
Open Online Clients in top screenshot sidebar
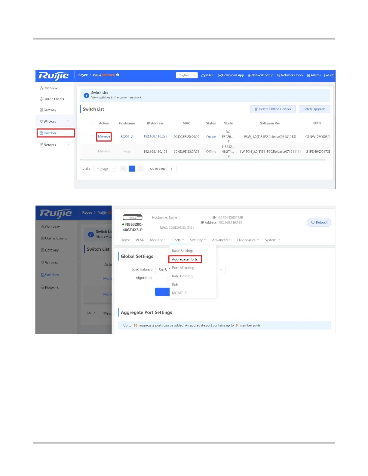coord(52,99)
